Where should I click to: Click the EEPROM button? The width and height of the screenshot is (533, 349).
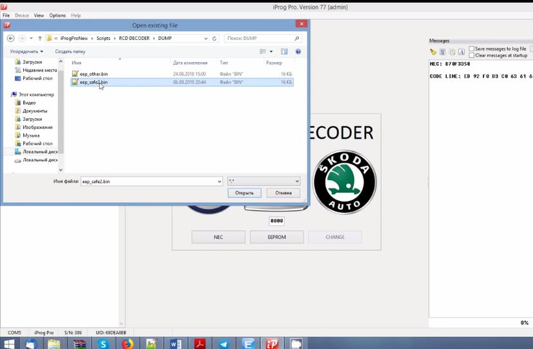[x=276, y=237]
